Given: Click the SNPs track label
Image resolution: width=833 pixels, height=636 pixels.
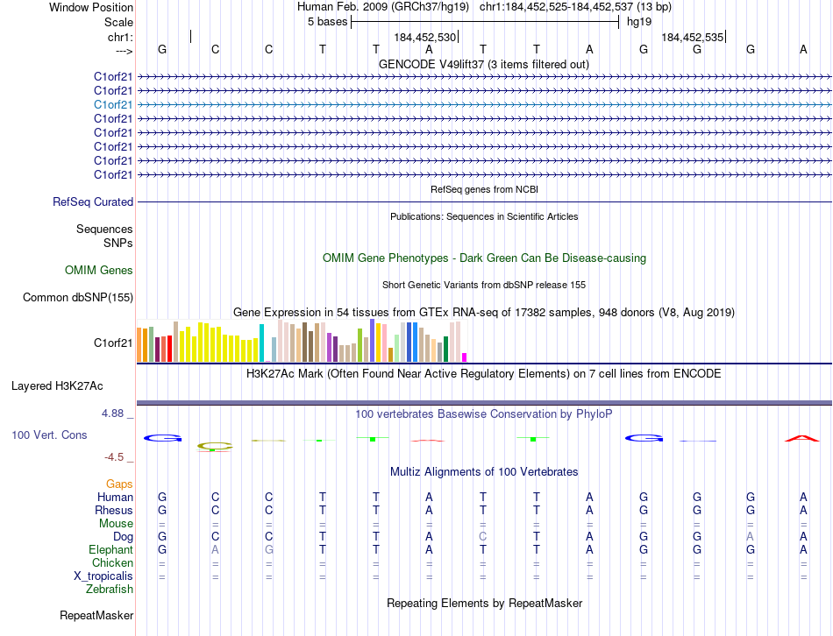Looking at the screenshot, I should (118, 243).
